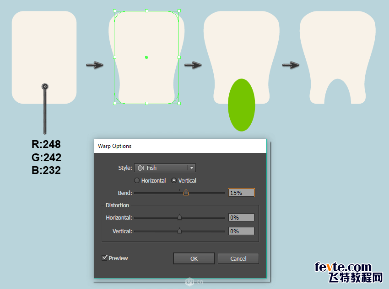
Task: Click the Distortion Vertical slider handle
Action: [179, 231]
